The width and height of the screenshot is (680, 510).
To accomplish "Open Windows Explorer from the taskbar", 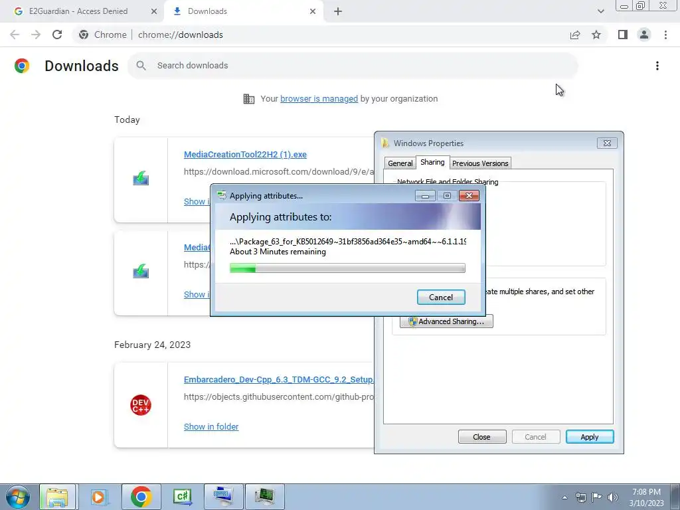I will point(57,497).
